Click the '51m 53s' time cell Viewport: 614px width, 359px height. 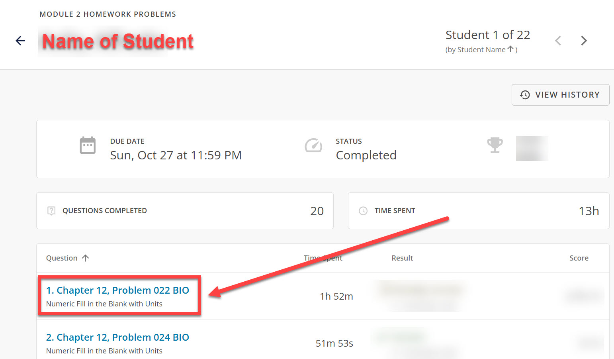click(x=334, y=343)
